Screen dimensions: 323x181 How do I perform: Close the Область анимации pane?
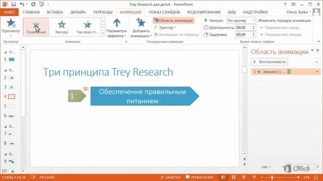pos(317,50)
